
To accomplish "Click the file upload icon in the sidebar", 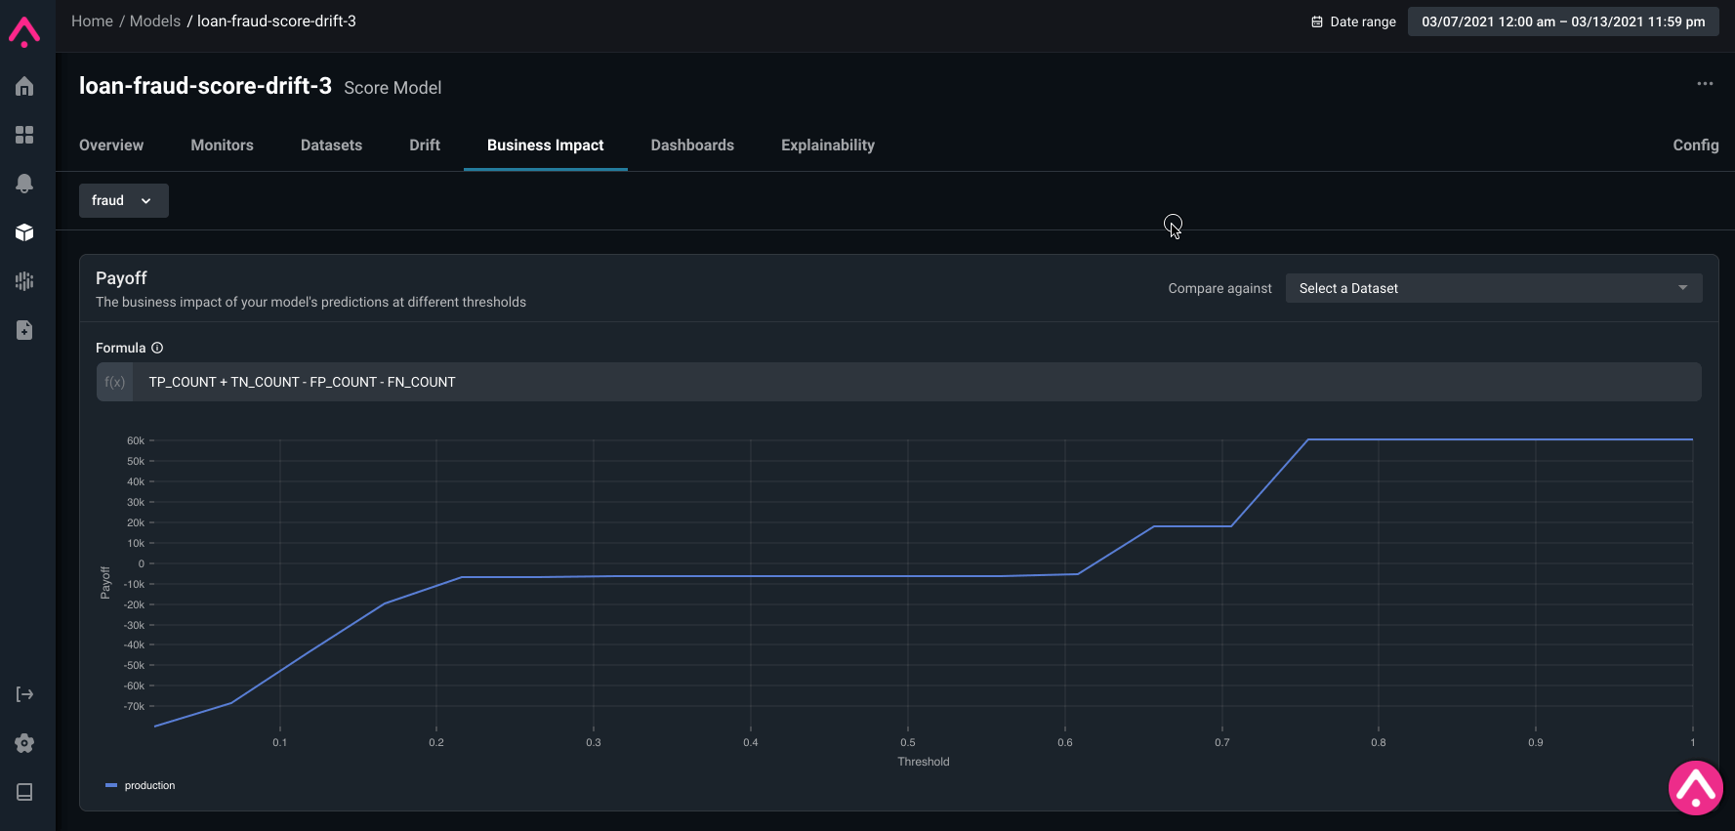I will pyautogui.click(x=24, y=330).
